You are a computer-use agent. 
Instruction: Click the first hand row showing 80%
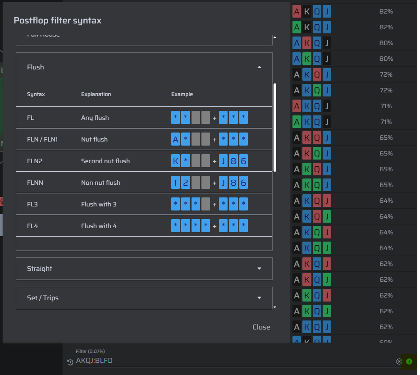(354, 43)
